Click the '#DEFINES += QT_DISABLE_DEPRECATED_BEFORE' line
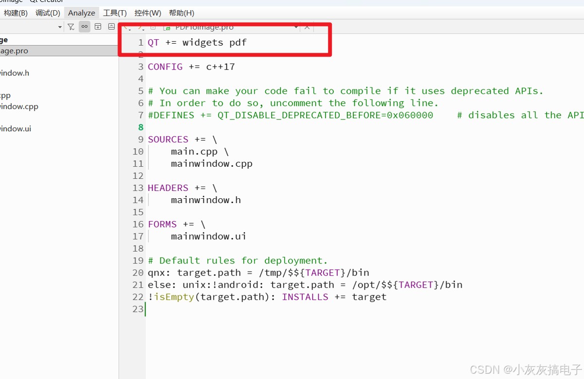The image size is (584, 379). click(365, 115)
